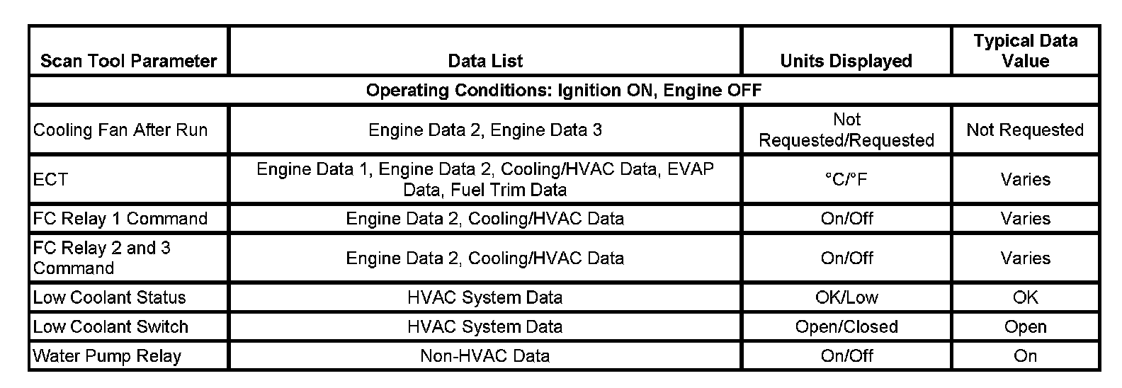
Task: Click the Scan Tool Parameter column header
Action: pos(128,61)
